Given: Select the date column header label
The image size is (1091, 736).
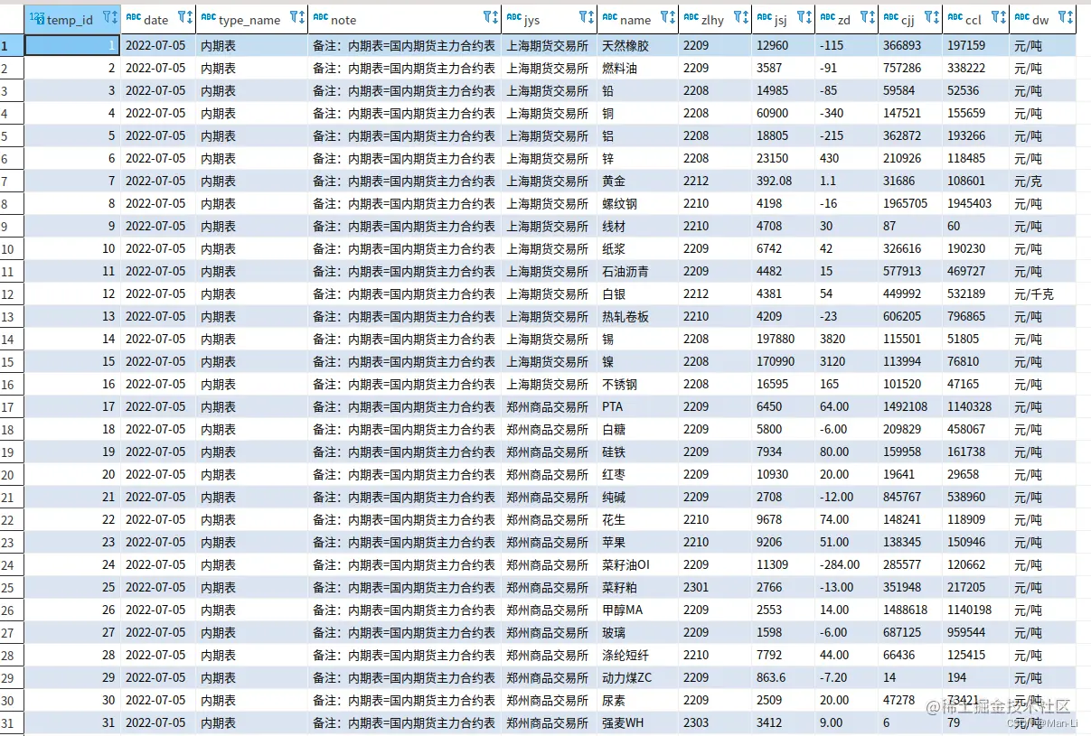Looking at the screenshot, I should point(155,20).
